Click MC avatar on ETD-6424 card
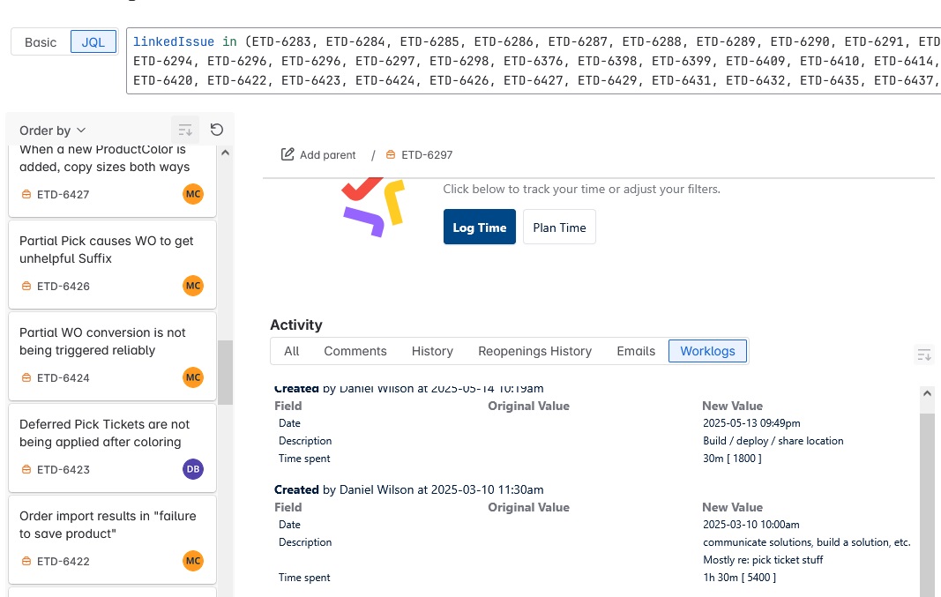 pos(193,377)
